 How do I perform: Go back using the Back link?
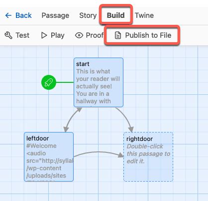(x=18, y=15)
